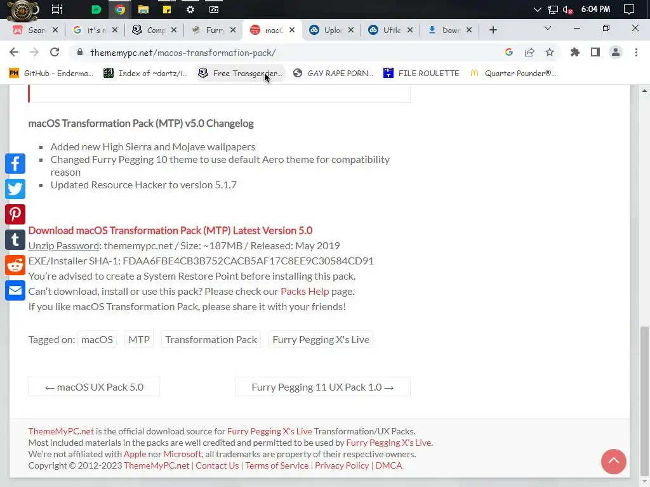This screenshot has width=650, height=487.
Task: Click the page vertical scrollbar thumb
Action: 644,399
